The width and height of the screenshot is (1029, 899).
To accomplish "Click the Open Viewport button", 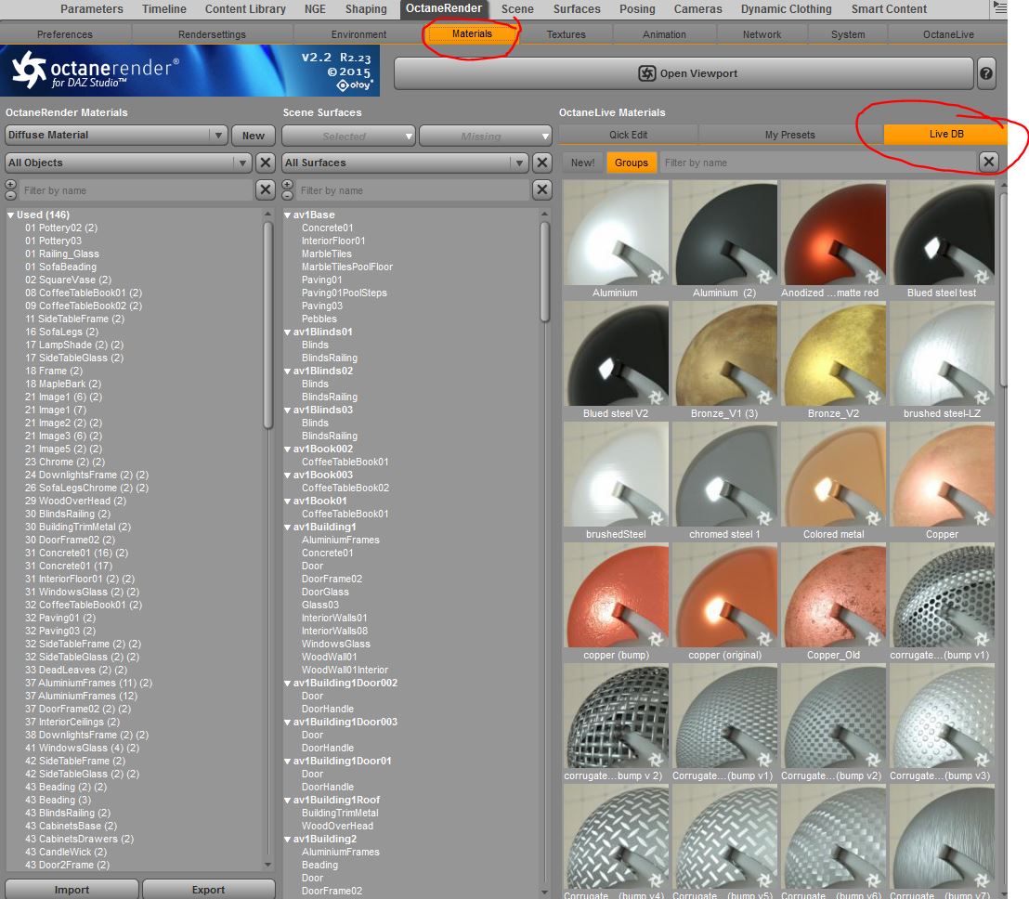I will [684, 73].
